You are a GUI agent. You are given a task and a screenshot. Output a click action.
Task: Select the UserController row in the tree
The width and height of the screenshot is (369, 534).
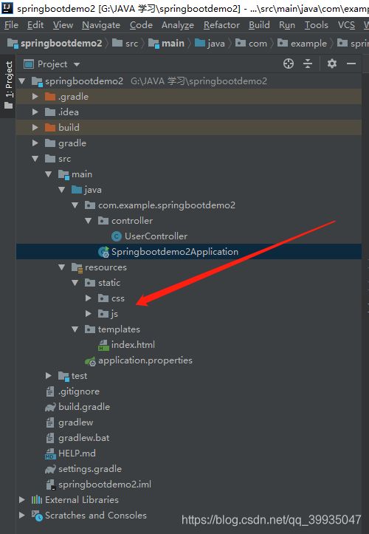point(189,236)
